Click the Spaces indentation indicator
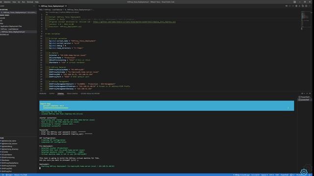The width and height of the screenshot is (314, 176). click(264, 175)
